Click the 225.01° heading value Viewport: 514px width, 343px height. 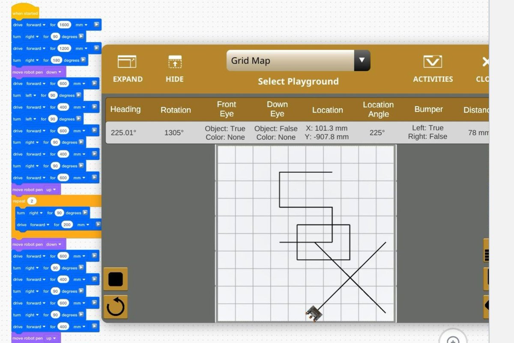pos(123,133)
